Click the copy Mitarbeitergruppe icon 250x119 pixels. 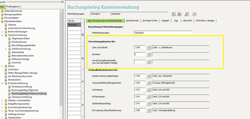[179, 14]
